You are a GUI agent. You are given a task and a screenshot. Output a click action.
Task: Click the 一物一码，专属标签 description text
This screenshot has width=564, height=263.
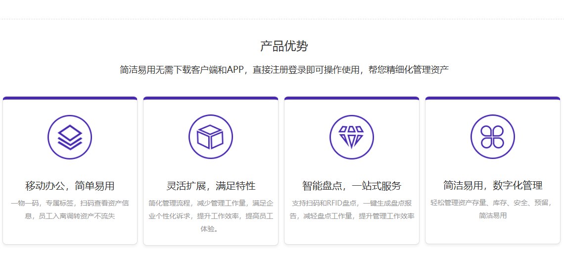(x=70, y=210)
